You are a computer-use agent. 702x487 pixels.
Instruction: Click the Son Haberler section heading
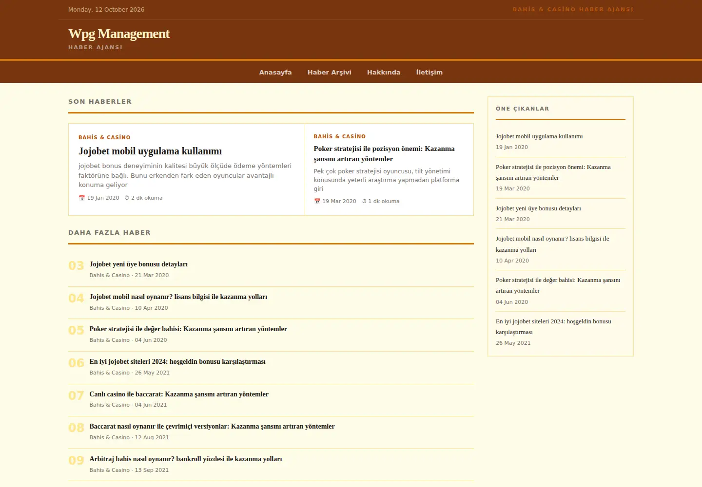point(100,101)
